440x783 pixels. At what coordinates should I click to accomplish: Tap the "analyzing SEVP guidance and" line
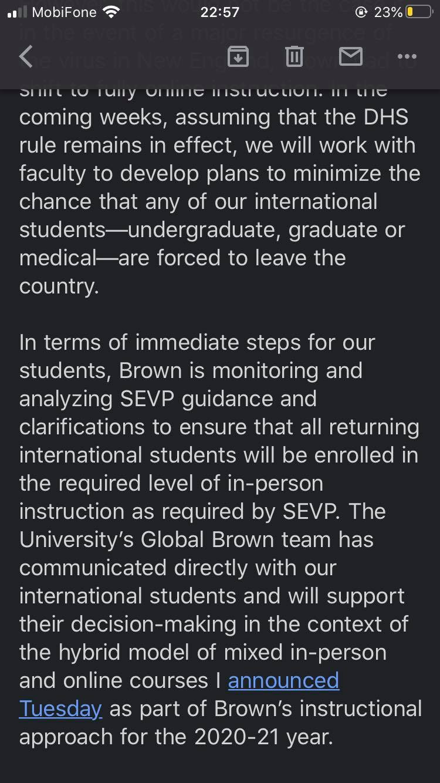[168, 399]
